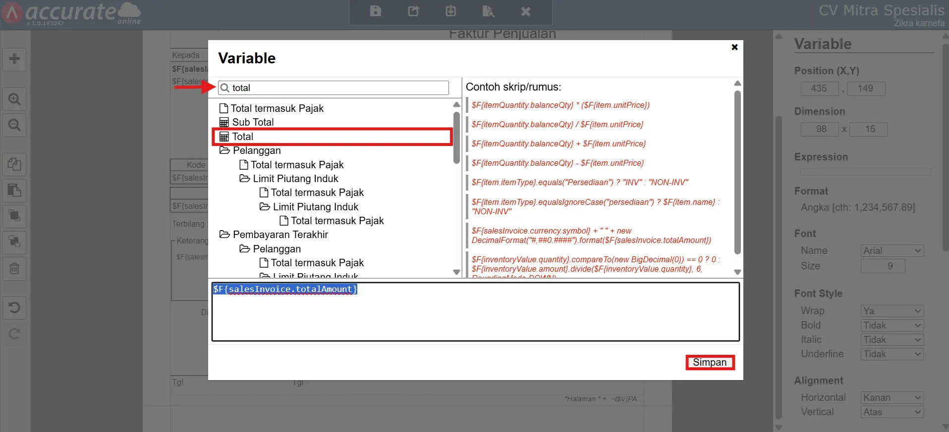Viewport: 949px width, 432px height.
Task: Click the zoom in magnifier icon
Action: (14, 99)
